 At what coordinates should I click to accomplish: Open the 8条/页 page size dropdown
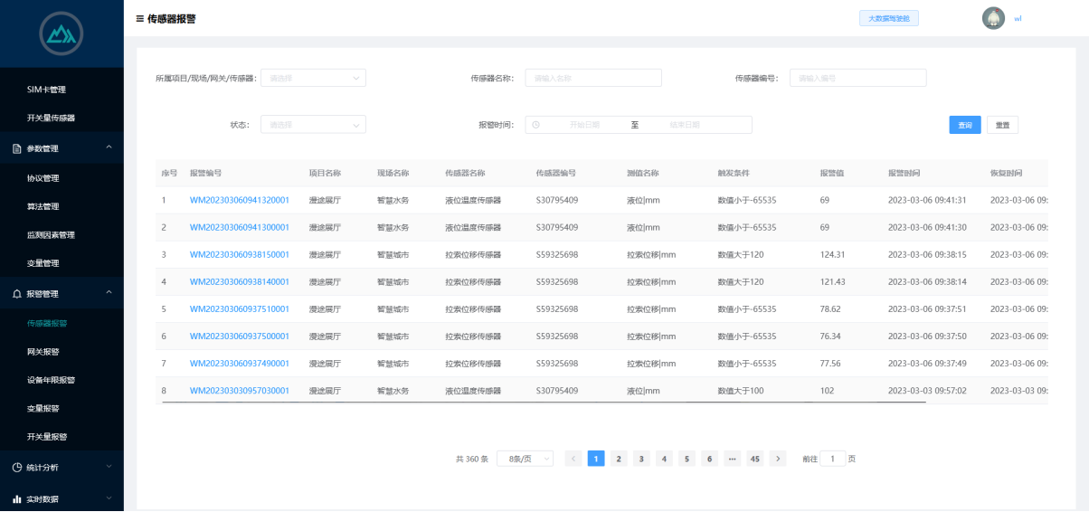(x=525, y=459)
